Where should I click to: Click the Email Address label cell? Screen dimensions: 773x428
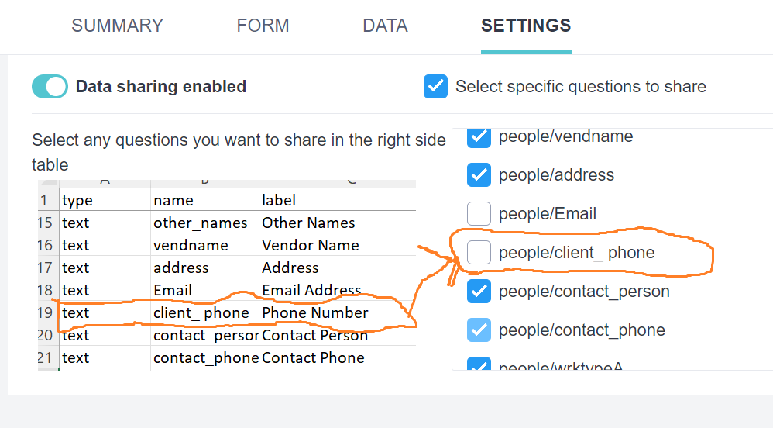(311, 291)
